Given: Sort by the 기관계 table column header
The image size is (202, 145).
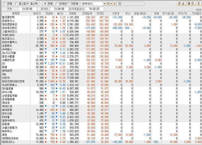Looking at the screenshot, I should [116, 14].
